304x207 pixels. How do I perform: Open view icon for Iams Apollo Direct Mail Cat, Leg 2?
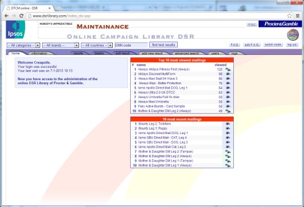point(228,147)
